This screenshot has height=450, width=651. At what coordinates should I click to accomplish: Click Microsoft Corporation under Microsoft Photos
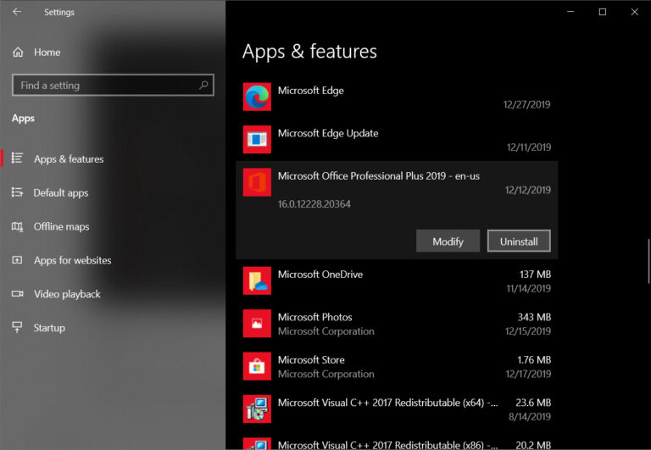325,331
